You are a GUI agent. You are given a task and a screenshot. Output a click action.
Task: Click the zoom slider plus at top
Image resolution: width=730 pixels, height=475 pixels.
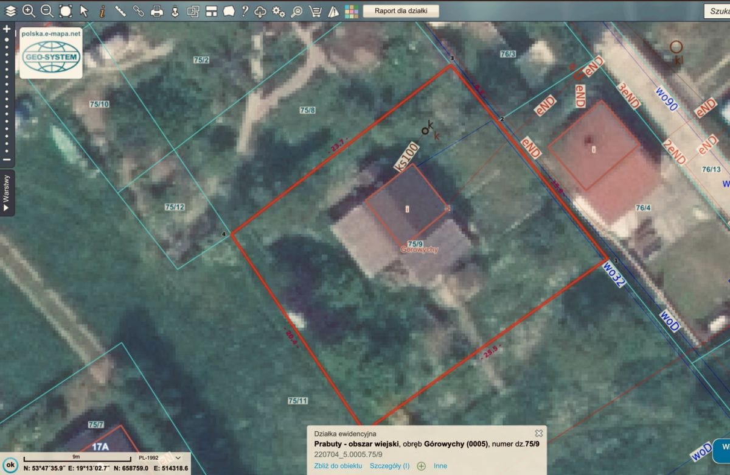pyautogui.click(x=7, y=29)
